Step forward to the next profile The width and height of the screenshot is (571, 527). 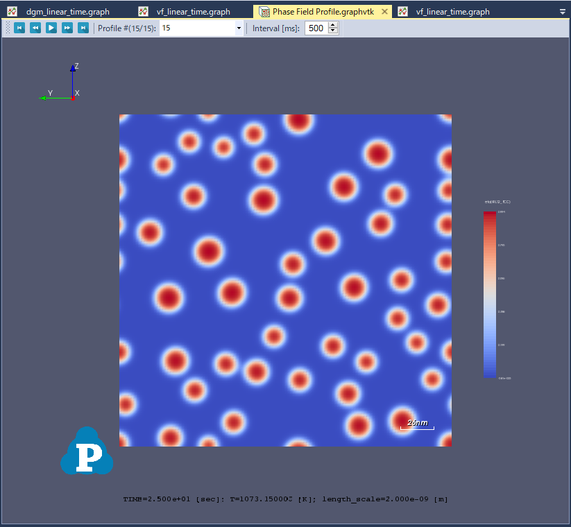67,28
